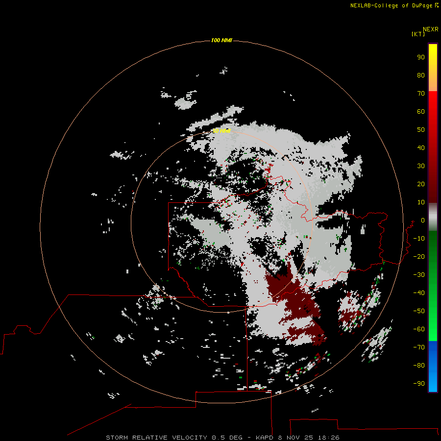Click the KAPD radar site identifier in caption
The image size is (441, 441).
pos(265,438)
